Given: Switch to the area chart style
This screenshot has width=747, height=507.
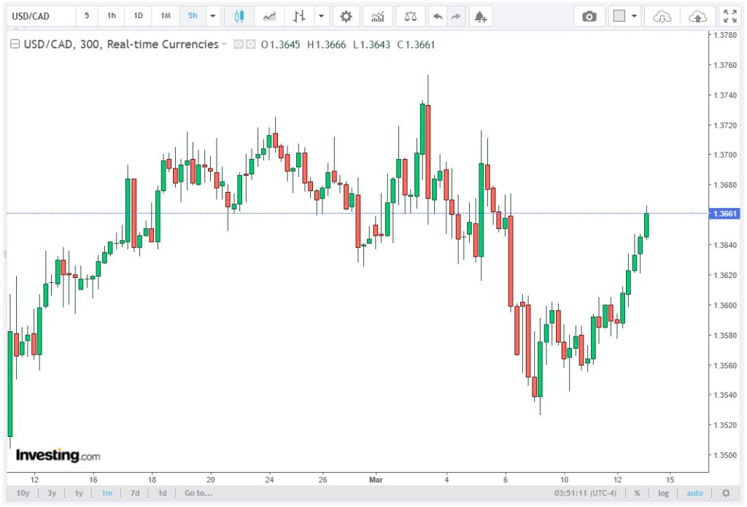Looking at the screenshot, I should coord(269,16).
